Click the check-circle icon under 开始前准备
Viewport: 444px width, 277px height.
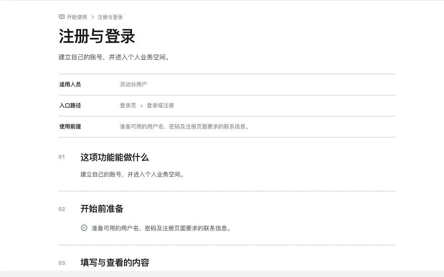[84, 228]
